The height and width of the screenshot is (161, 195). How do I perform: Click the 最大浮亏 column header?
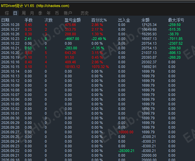coord(176,20)
